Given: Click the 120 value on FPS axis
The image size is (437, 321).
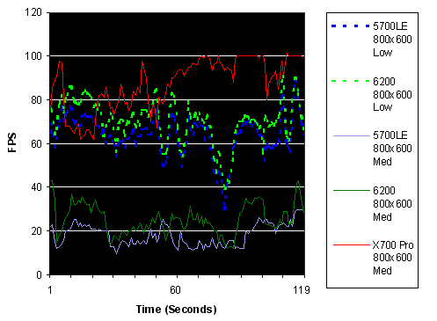Looking at the screenshot, I should click(33, 12).
